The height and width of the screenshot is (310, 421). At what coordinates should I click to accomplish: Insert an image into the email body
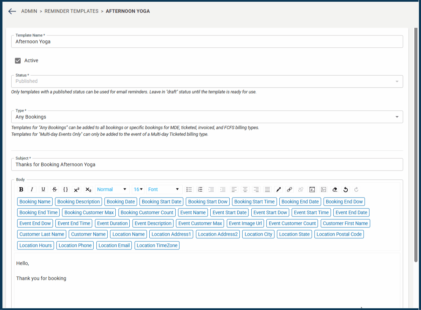[323, 189]
